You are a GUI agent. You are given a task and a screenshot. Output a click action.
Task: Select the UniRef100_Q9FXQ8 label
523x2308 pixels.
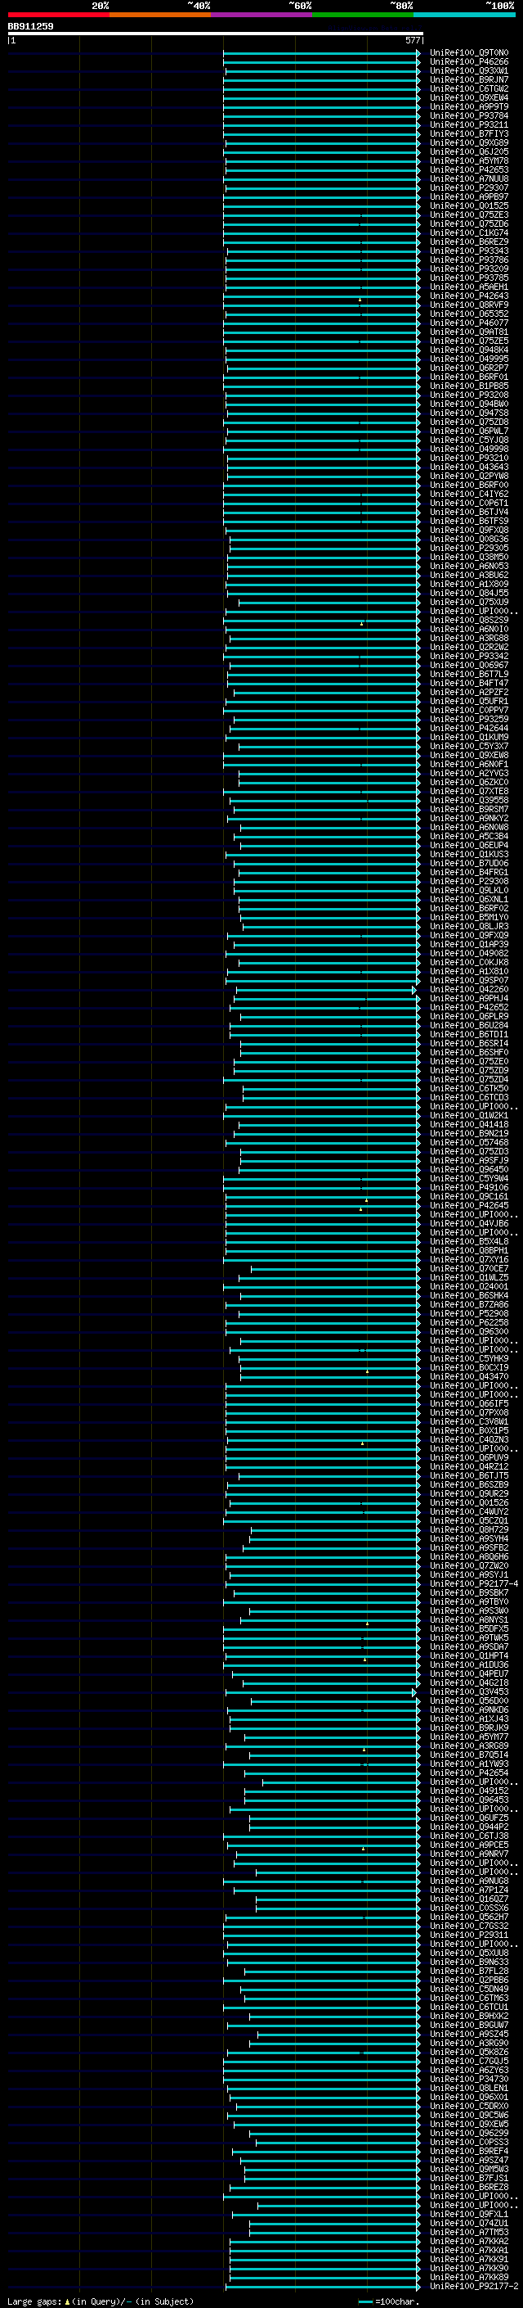pos(469,530)
